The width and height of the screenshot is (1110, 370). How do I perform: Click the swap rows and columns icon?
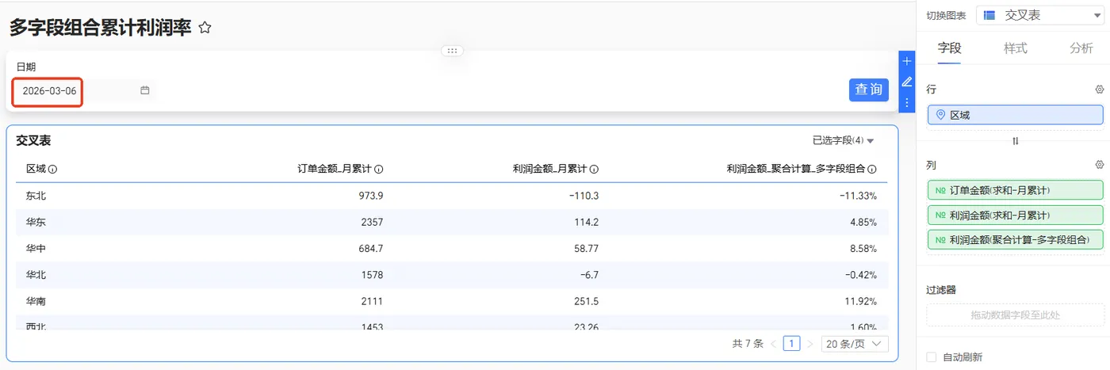pyautogui.click(x=1015, y=141)
